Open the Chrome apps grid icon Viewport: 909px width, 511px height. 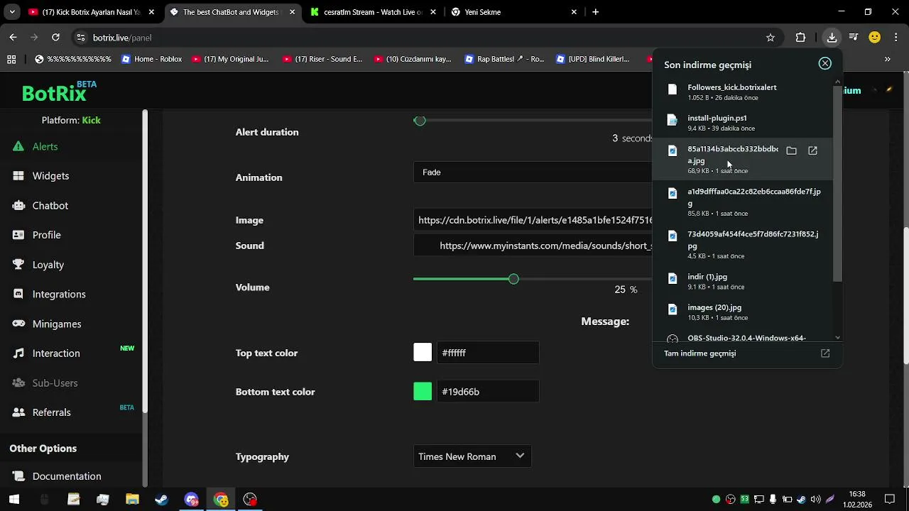[x=11, y=60]
